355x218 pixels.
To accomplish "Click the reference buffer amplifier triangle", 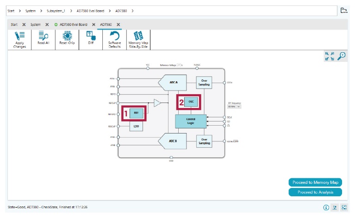I will click(157, 103).
